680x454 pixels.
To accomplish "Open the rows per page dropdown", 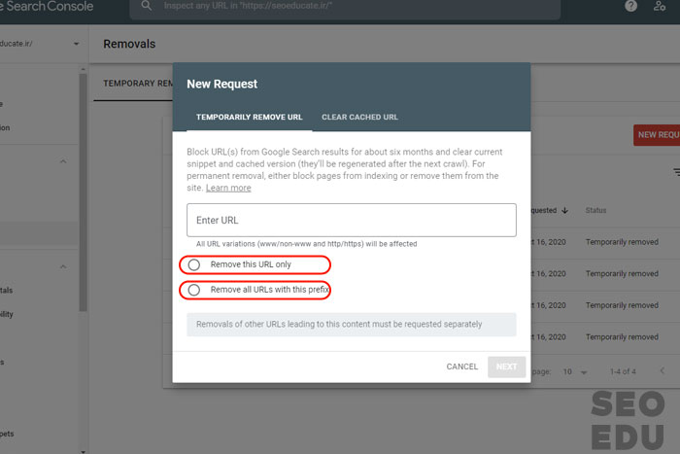I will [573, 371].
